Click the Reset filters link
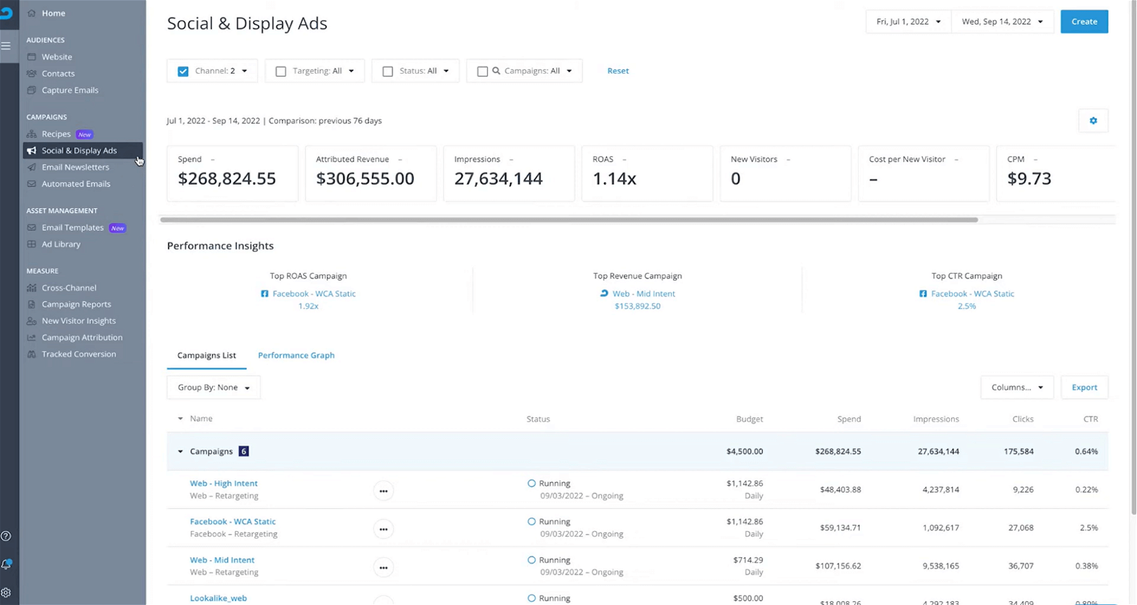The height and width of the screenshot is (605, 1137). click(618, 71)
